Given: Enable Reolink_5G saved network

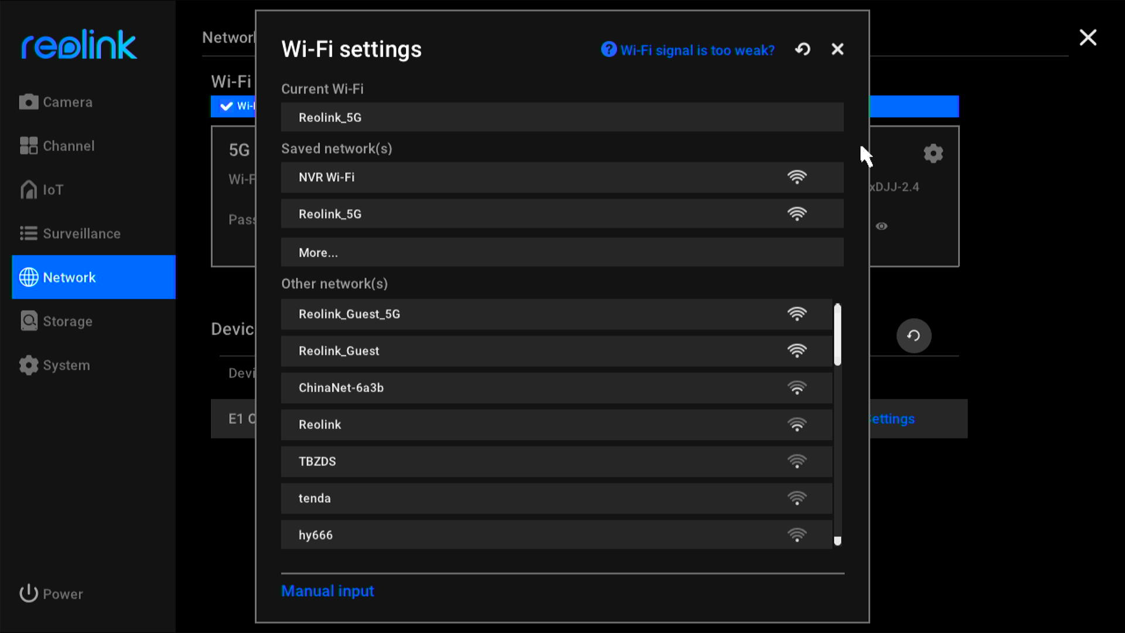Looking at the screenshot, I should click(x=562, y=214).
